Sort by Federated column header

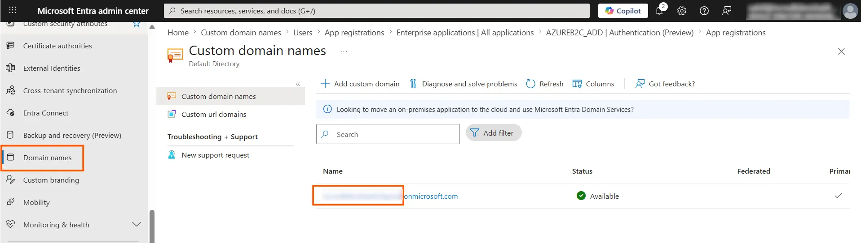(754, 171)
